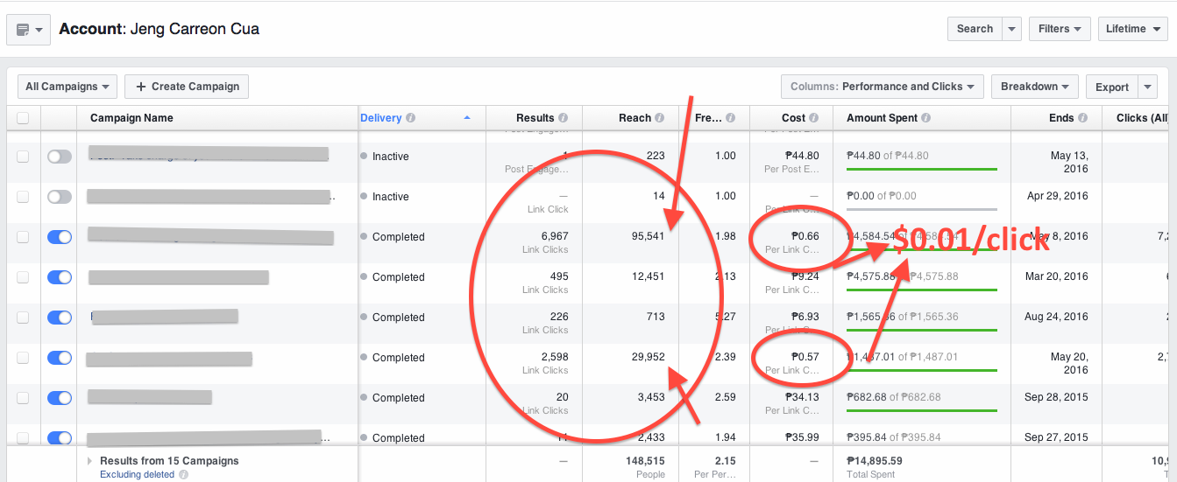Sort by the Clicks (All) column header
Image resolution: width=1177 pixels, height=482 pixels.
[x=1143, y=118]
